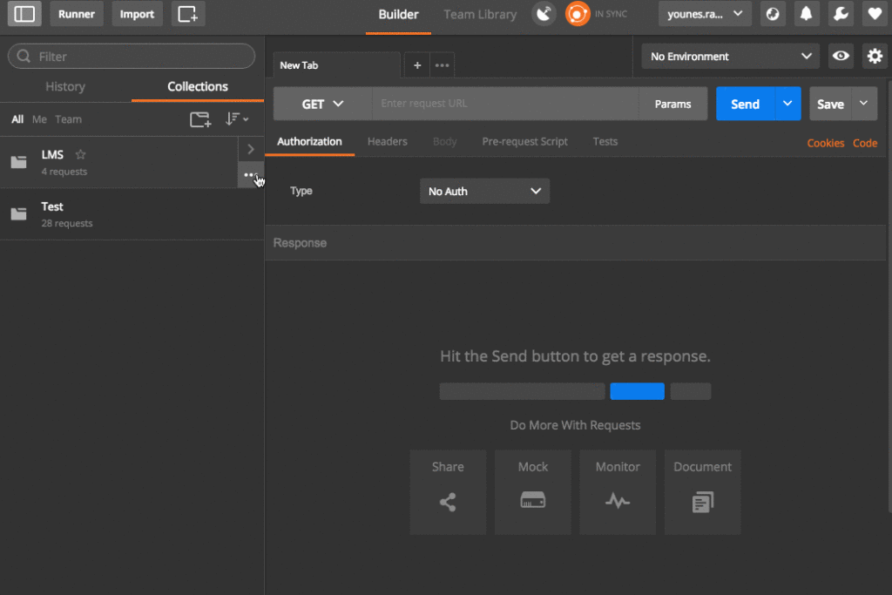Toggle the sidebar panel icon
The height and width of the screenshot is (595, 892).
click(24, 14)
